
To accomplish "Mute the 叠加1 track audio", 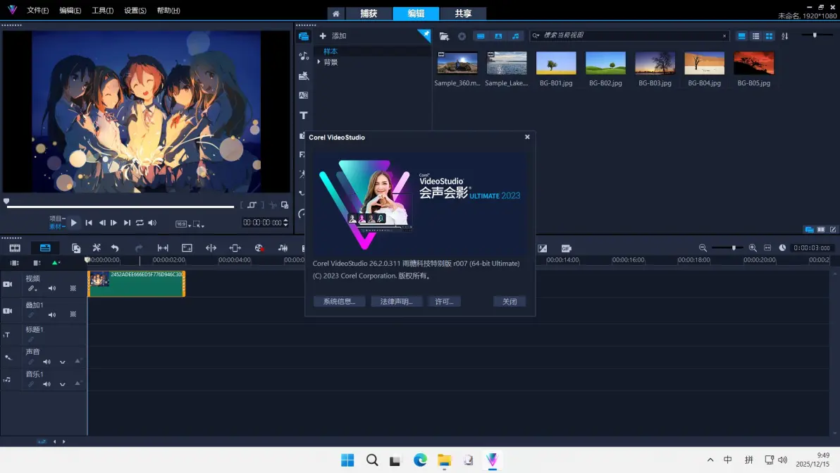I will [x=52, y=314].
